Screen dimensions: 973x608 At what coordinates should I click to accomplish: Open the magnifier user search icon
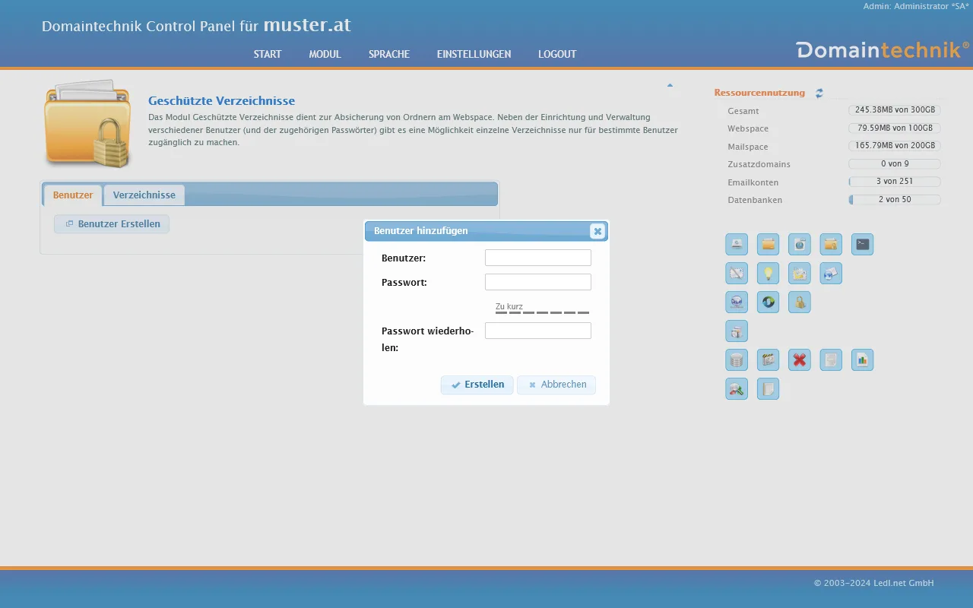tap(737, 389)
